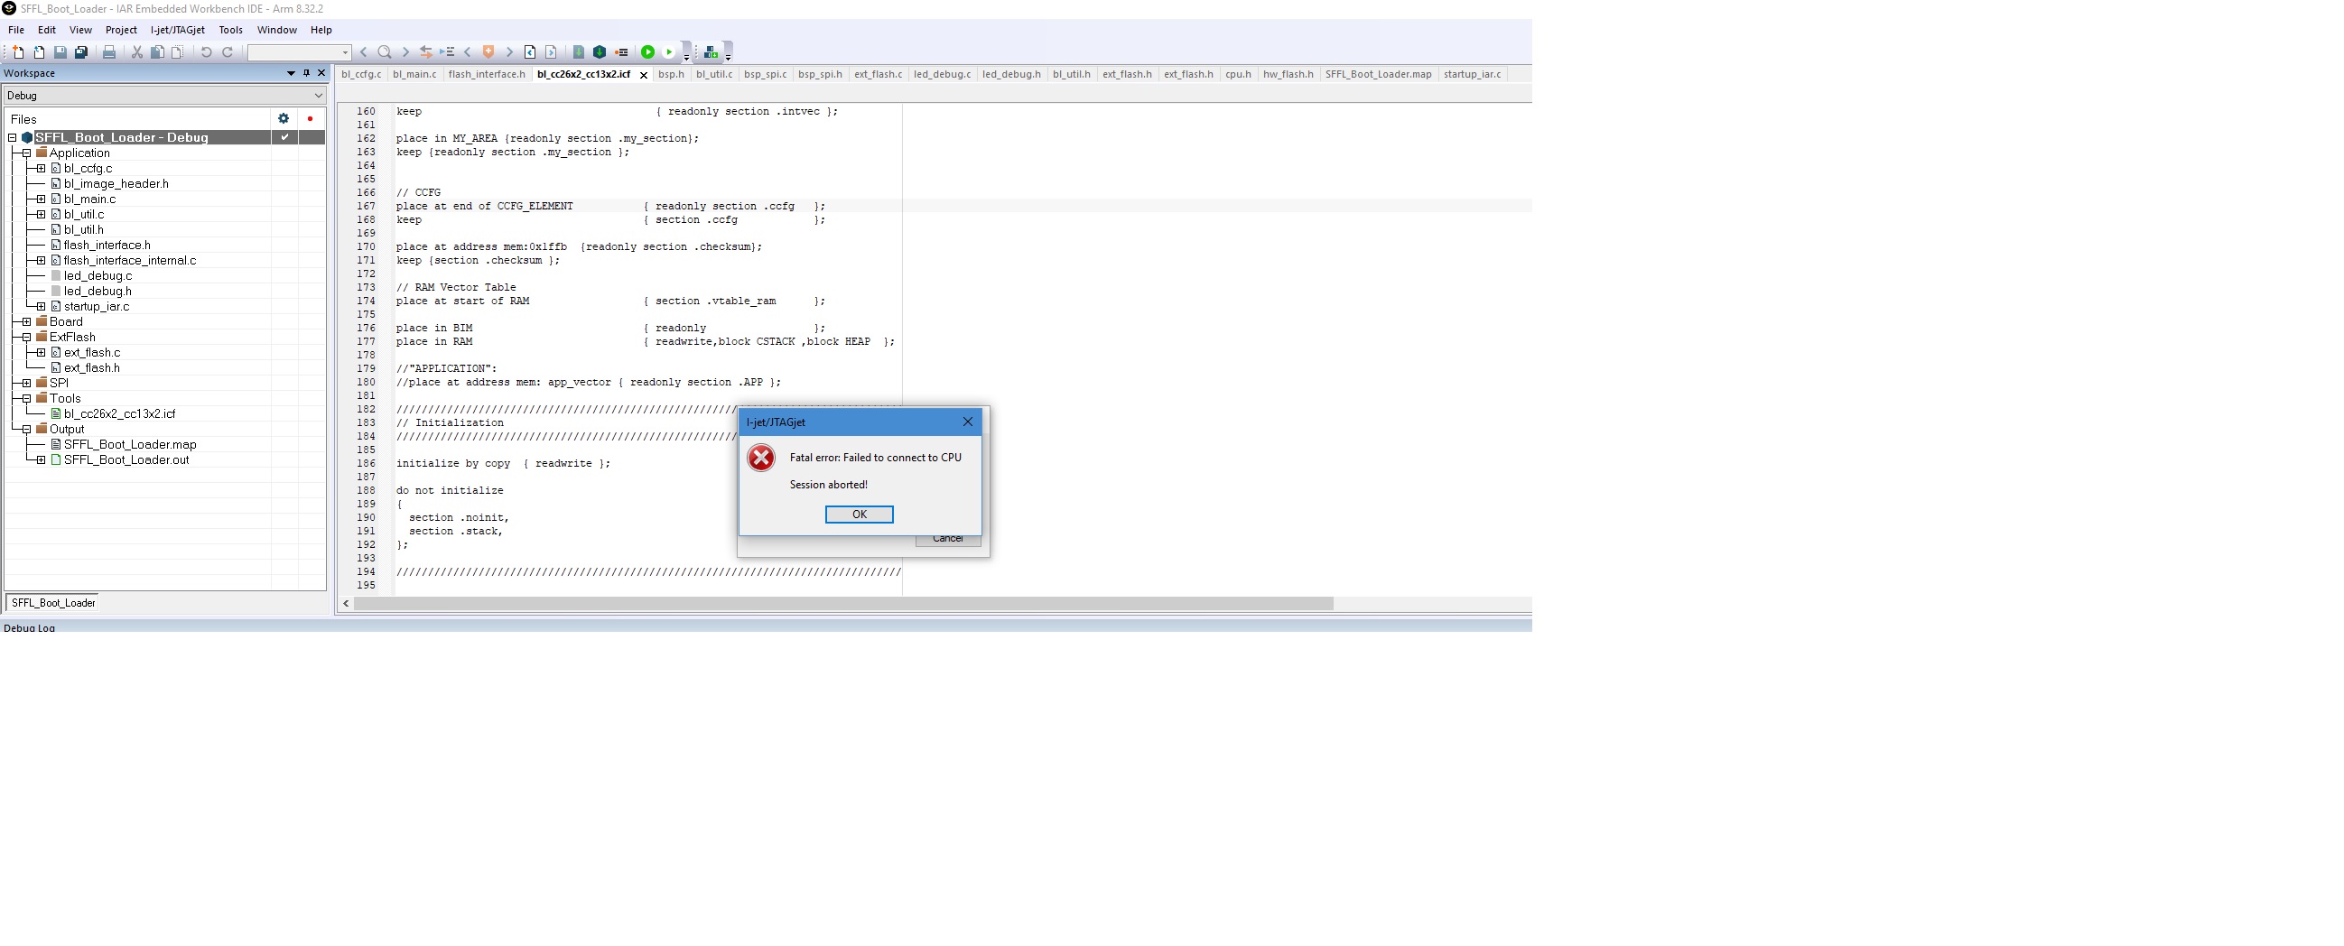Open ext_flash.h under the ExtFlash group
This screenshot has width=2344, height=946.
click(x=91, y=367)
